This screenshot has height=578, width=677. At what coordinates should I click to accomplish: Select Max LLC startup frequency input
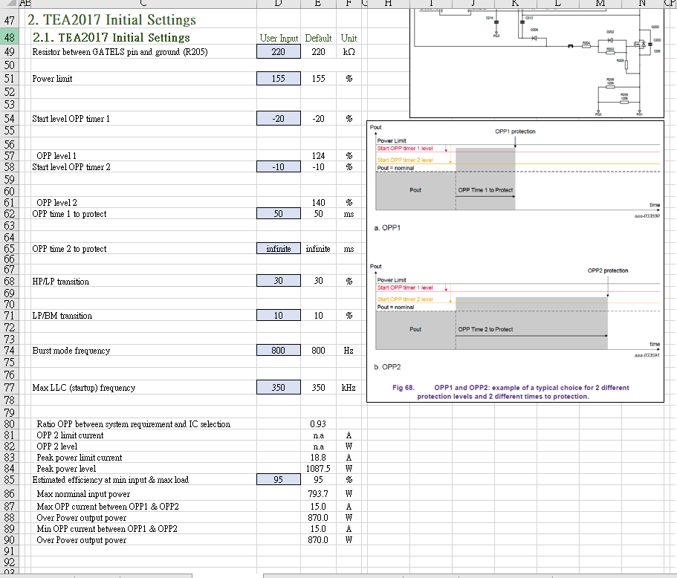[279, 387]
